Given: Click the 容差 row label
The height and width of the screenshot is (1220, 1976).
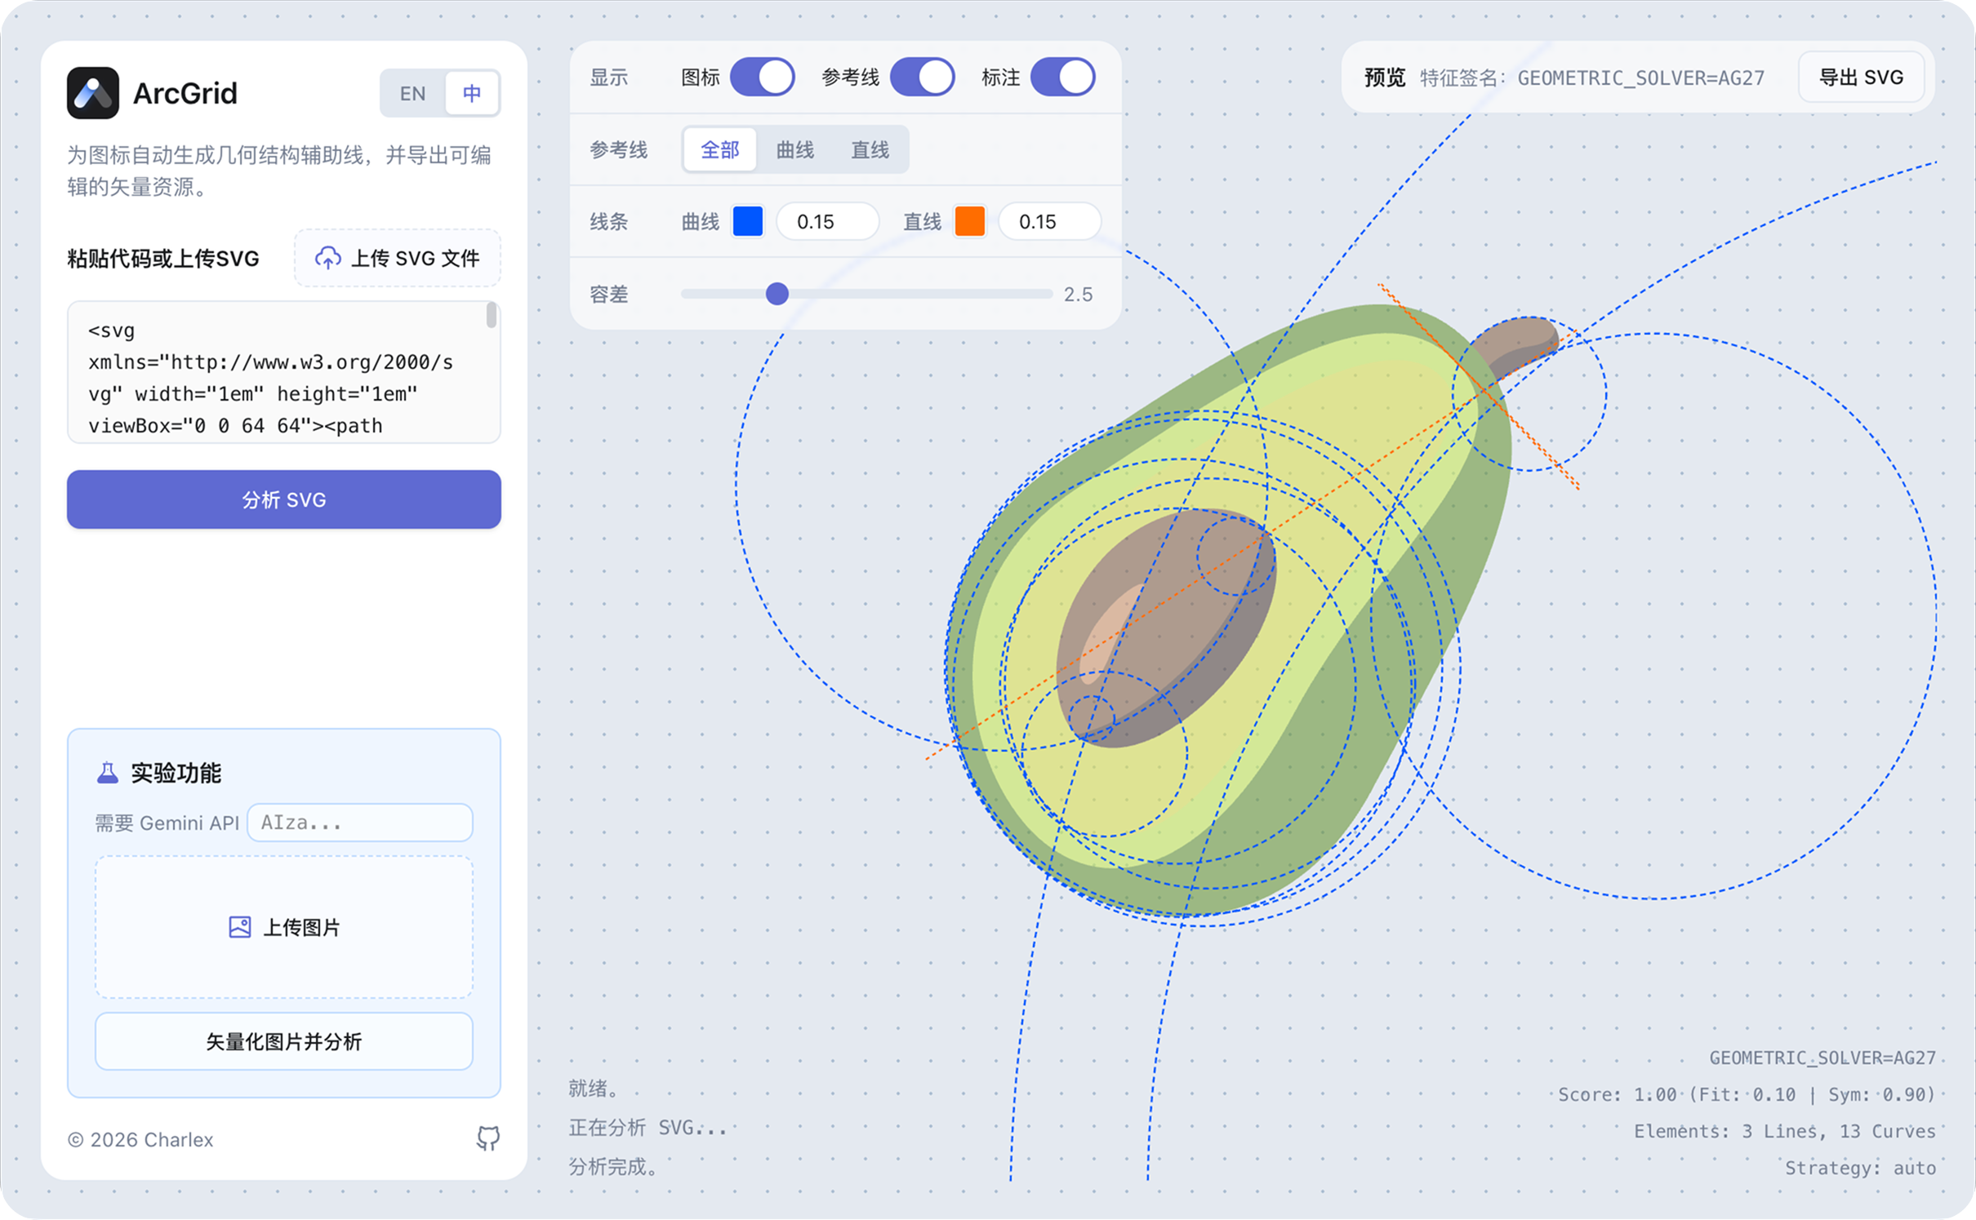Looking at the screenshot, I should pyautogui.click(x=609, y=294).
